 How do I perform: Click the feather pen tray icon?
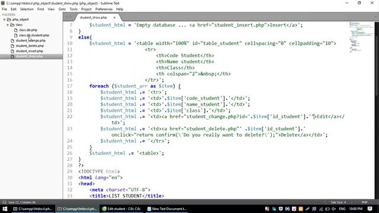(307, 209)
